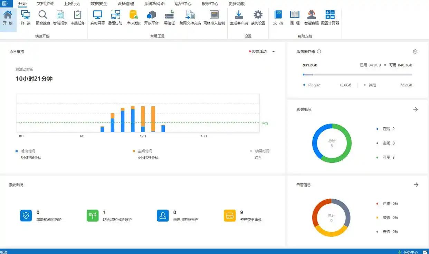Expand 终端概况 with arrow button
Screen dimensions: 429x254
coord(416,109)
